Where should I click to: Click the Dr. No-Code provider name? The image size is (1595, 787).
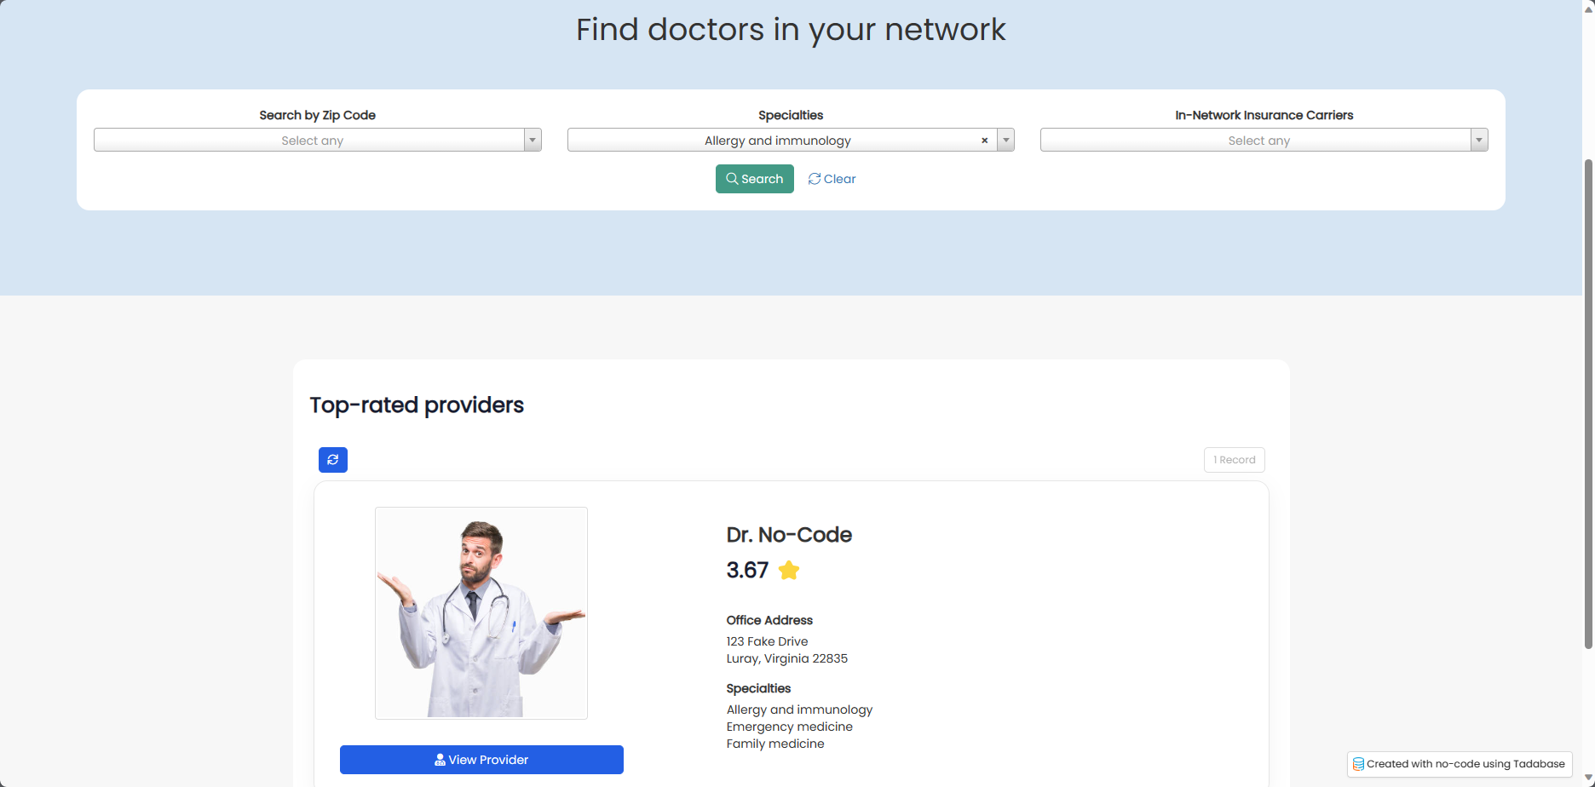click(x=789, y=535)
